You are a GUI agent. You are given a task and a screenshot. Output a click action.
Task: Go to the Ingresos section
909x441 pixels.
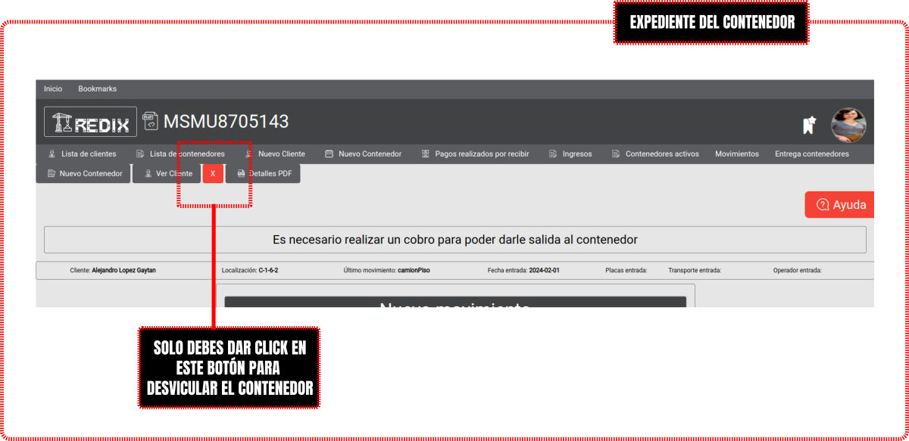coord(570,154)
